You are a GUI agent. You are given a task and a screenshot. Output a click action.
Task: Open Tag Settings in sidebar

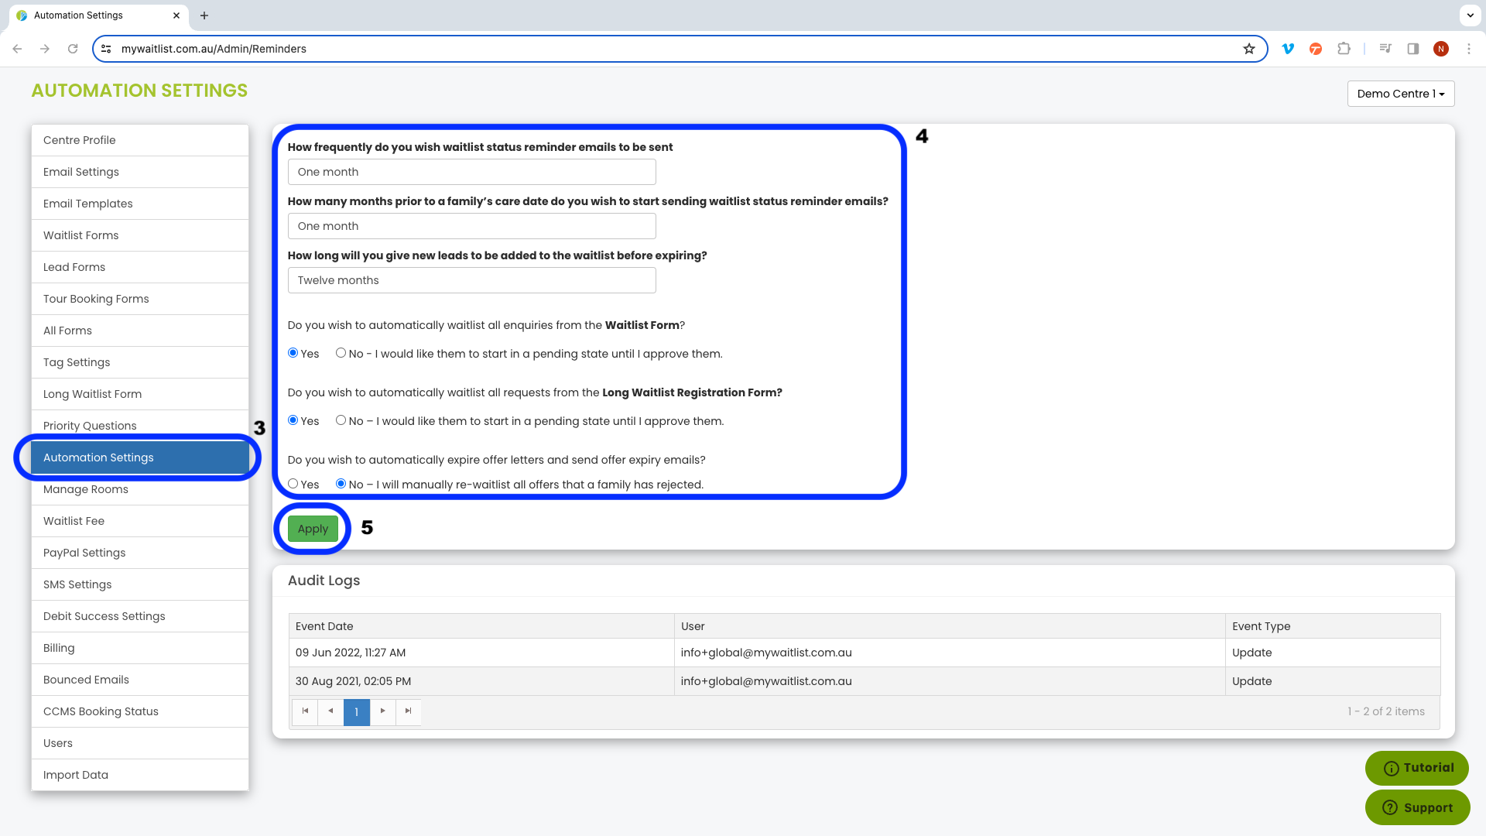[140, 362]
